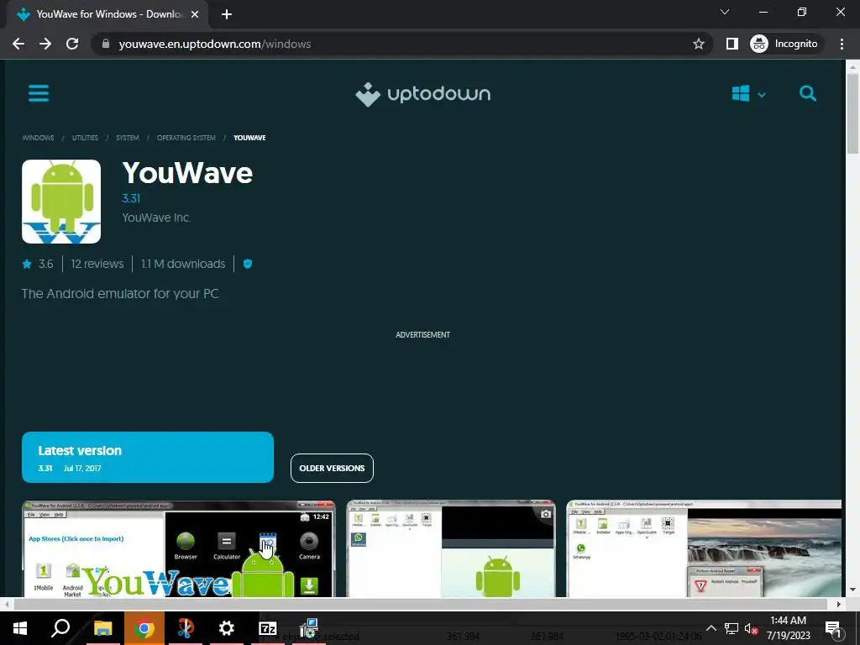Click the YouWave app icon

(x=61, y=202)
